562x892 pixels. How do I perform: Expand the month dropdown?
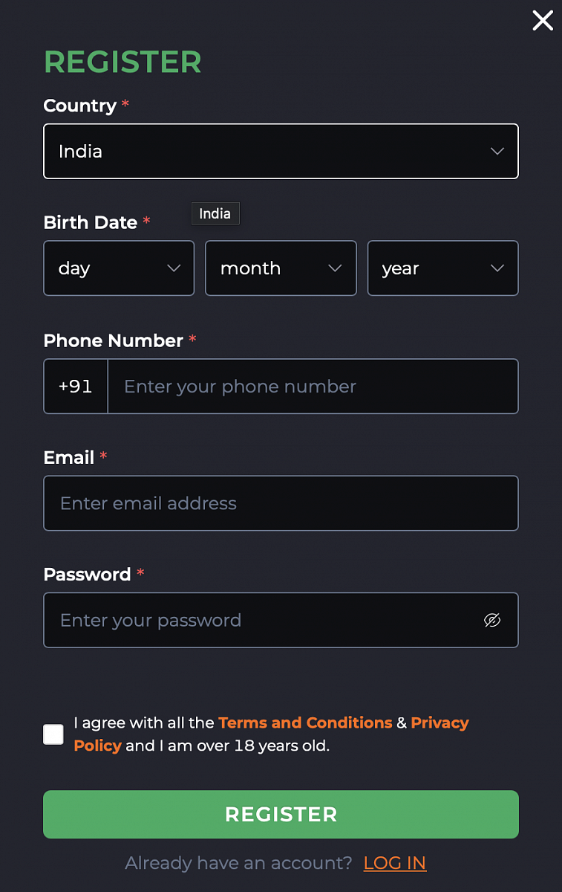point(281,268)
